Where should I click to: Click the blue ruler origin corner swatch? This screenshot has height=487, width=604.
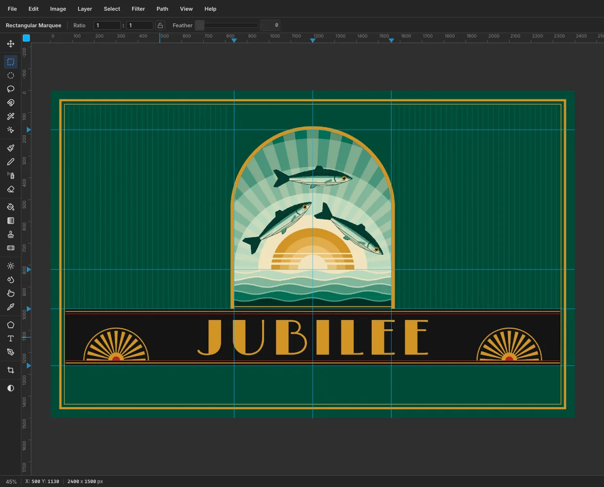click(26, 38)
